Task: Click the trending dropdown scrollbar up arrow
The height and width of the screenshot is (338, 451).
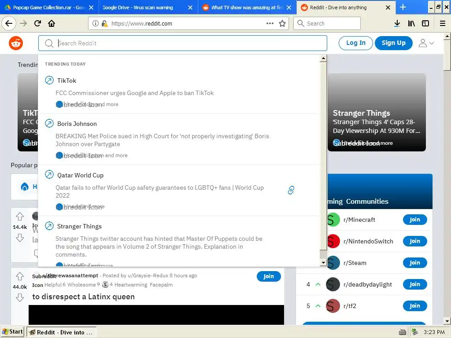Action: [323, 59]
